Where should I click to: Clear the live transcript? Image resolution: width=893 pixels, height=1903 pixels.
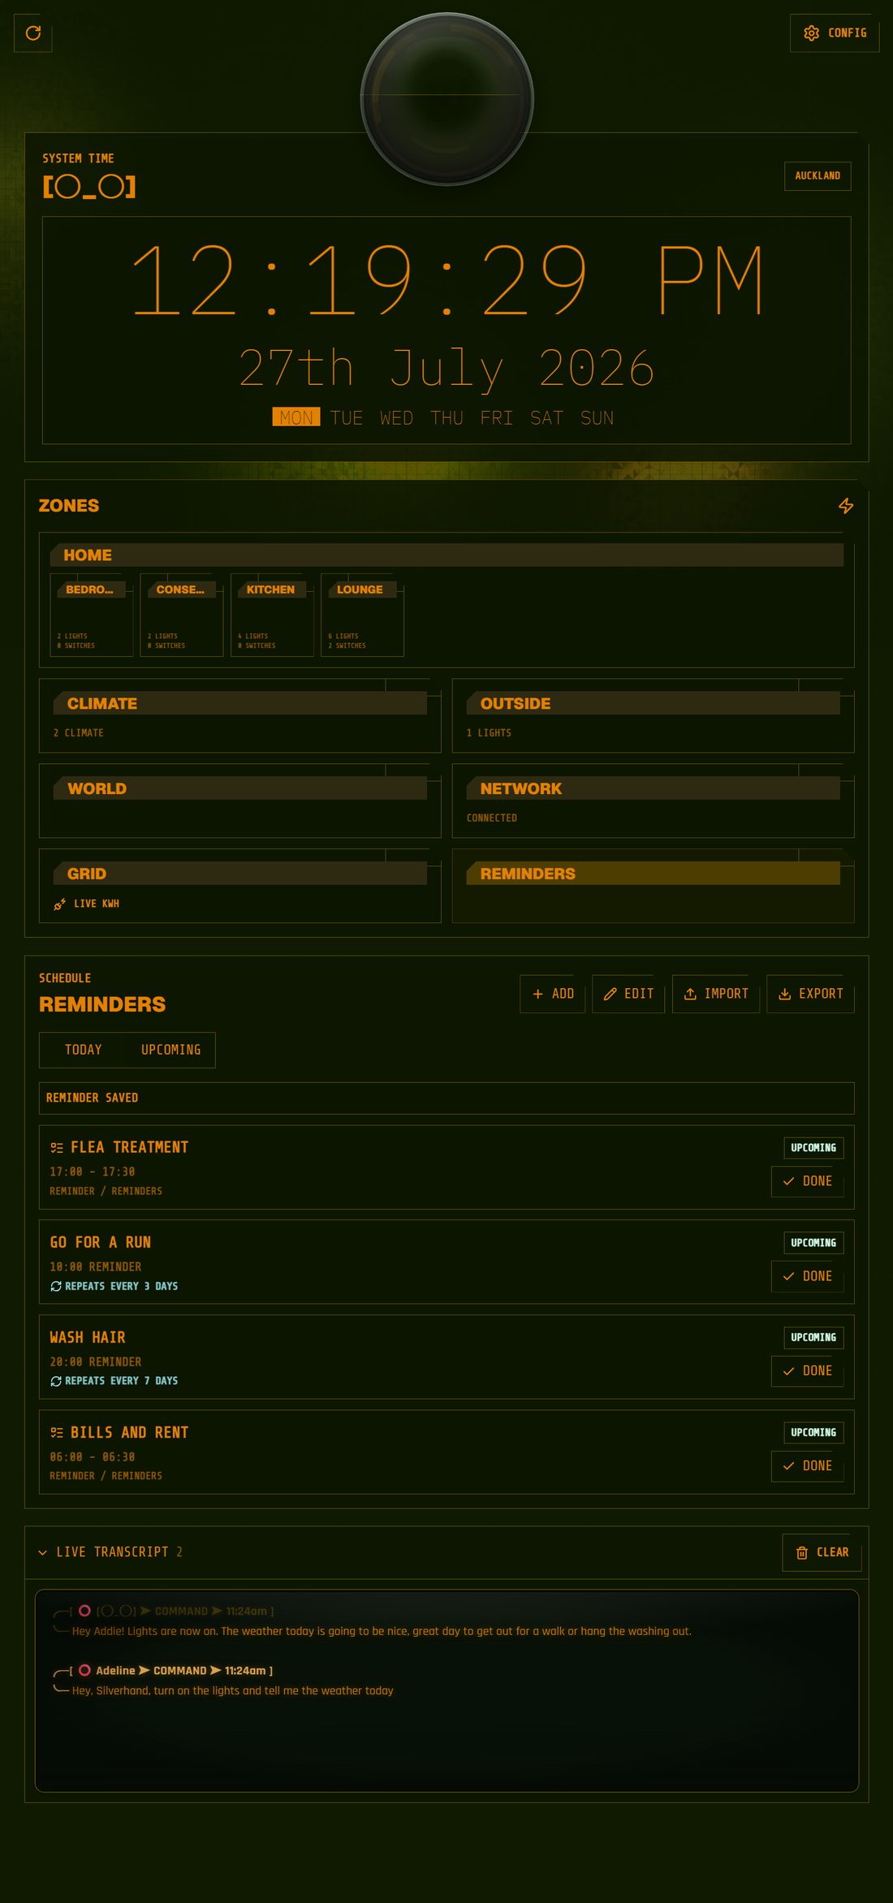coord(822,1552)
